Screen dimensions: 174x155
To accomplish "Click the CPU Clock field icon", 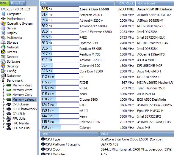I will 43,149.
